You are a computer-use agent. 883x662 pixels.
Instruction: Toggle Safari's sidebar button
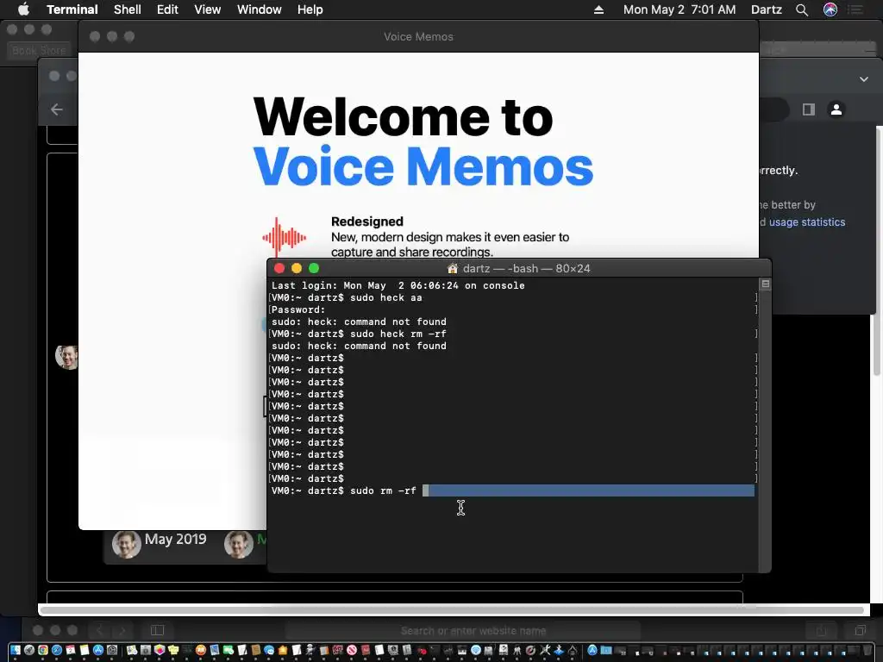(x=157, y=630)
